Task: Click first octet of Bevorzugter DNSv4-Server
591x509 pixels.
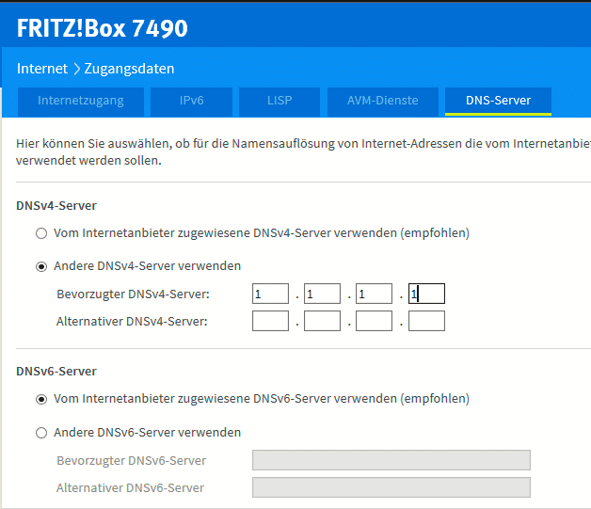Action: 270,294
